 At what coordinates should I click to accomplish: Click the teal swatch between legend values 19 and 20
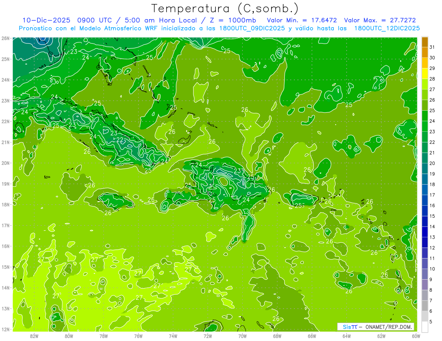(x=425, y=169)
